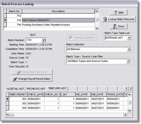
Task: Click the E_NO column header
Action: click(68, 95)
